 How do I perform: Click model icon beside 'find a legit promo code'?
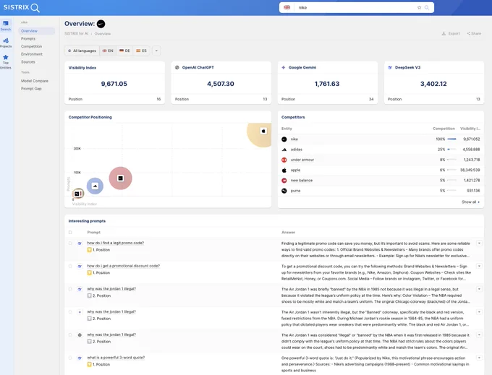tap(80, 243)
